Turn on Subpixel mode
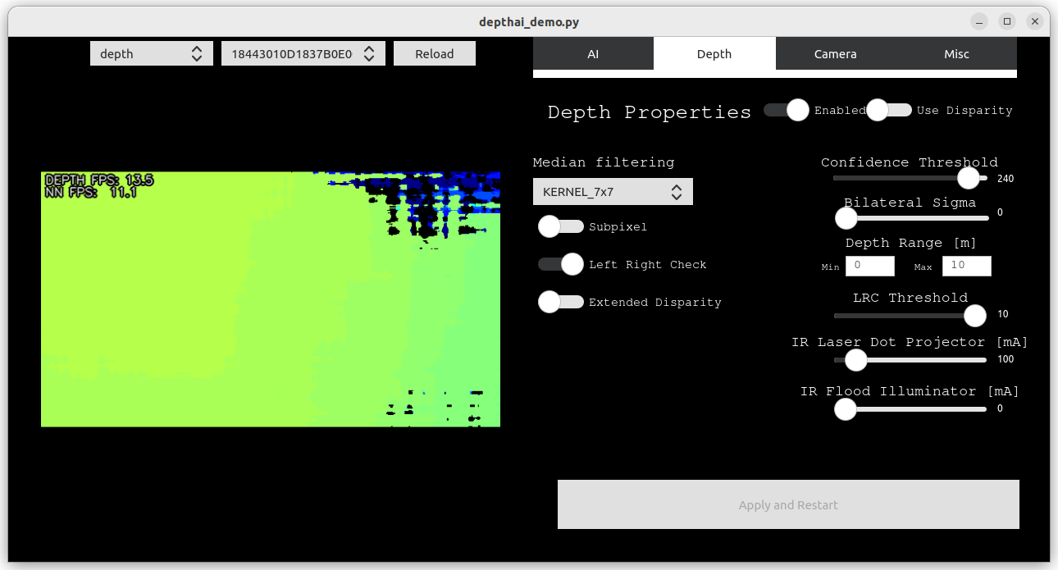This screenshot has height=570, width=1058. 561,226
